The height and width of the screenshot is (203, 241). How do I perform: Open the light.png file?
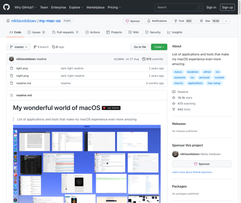[x=22, y=68]
